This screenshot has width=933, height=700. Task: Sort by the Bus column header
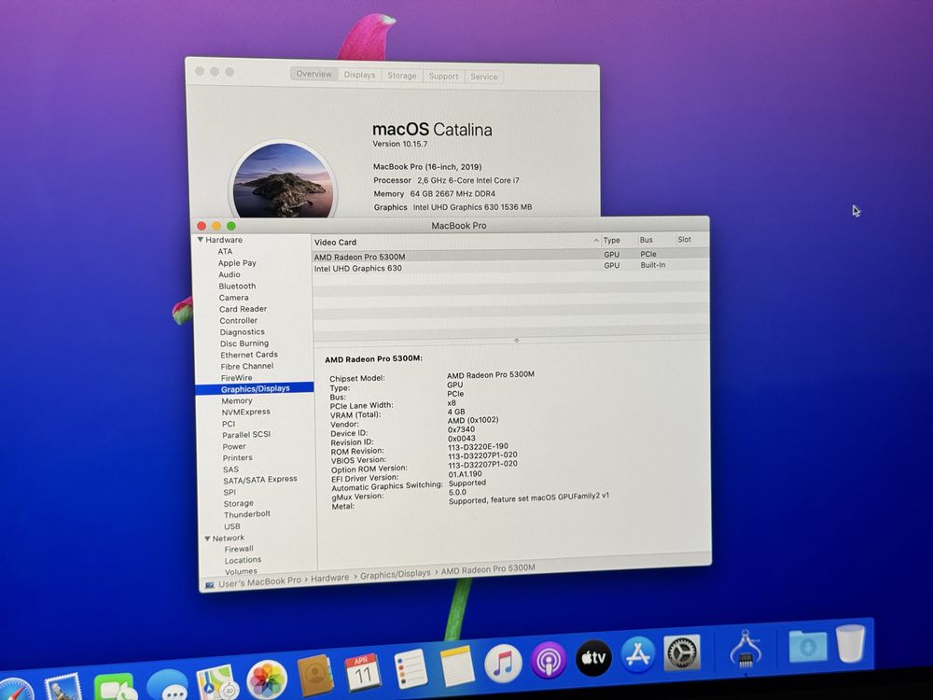tap(647, 240)
